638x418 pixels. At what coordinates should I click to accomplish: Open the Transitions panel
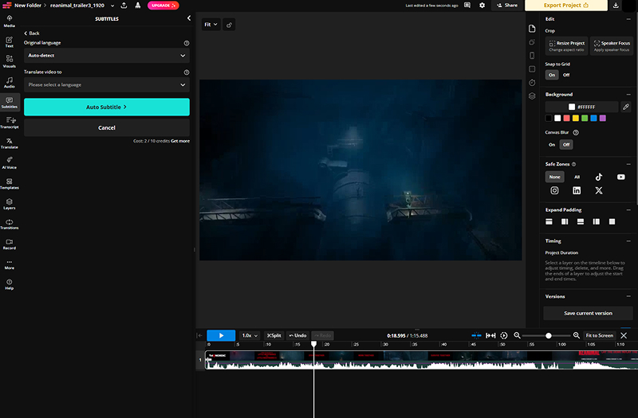(10, 223)
